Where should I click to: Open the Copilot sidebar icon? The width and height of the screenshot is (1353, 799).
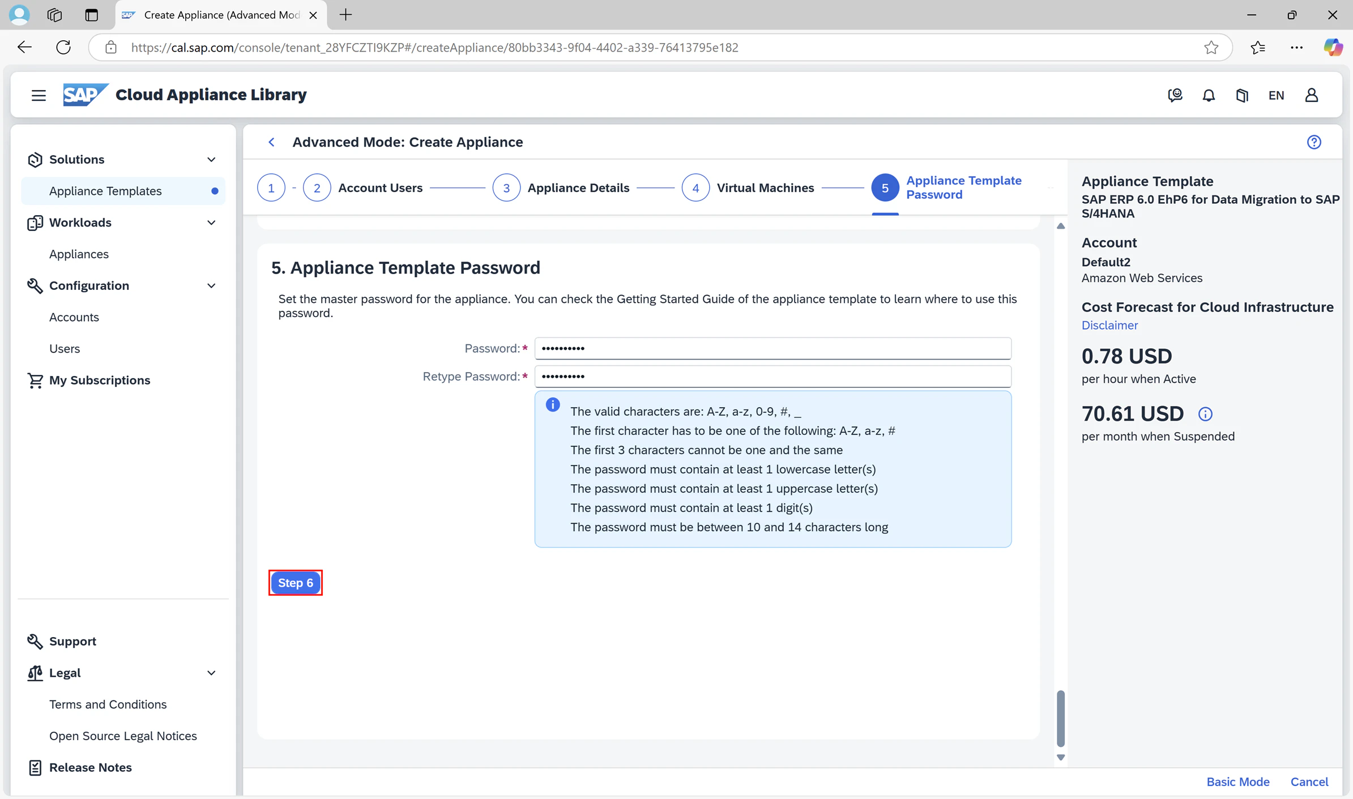[x=1333, y=47]
